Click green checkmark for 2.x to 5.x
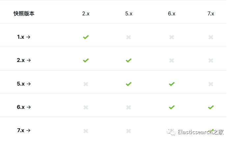Viewport: 231px width, 142px height. click(x=129, y=60)
